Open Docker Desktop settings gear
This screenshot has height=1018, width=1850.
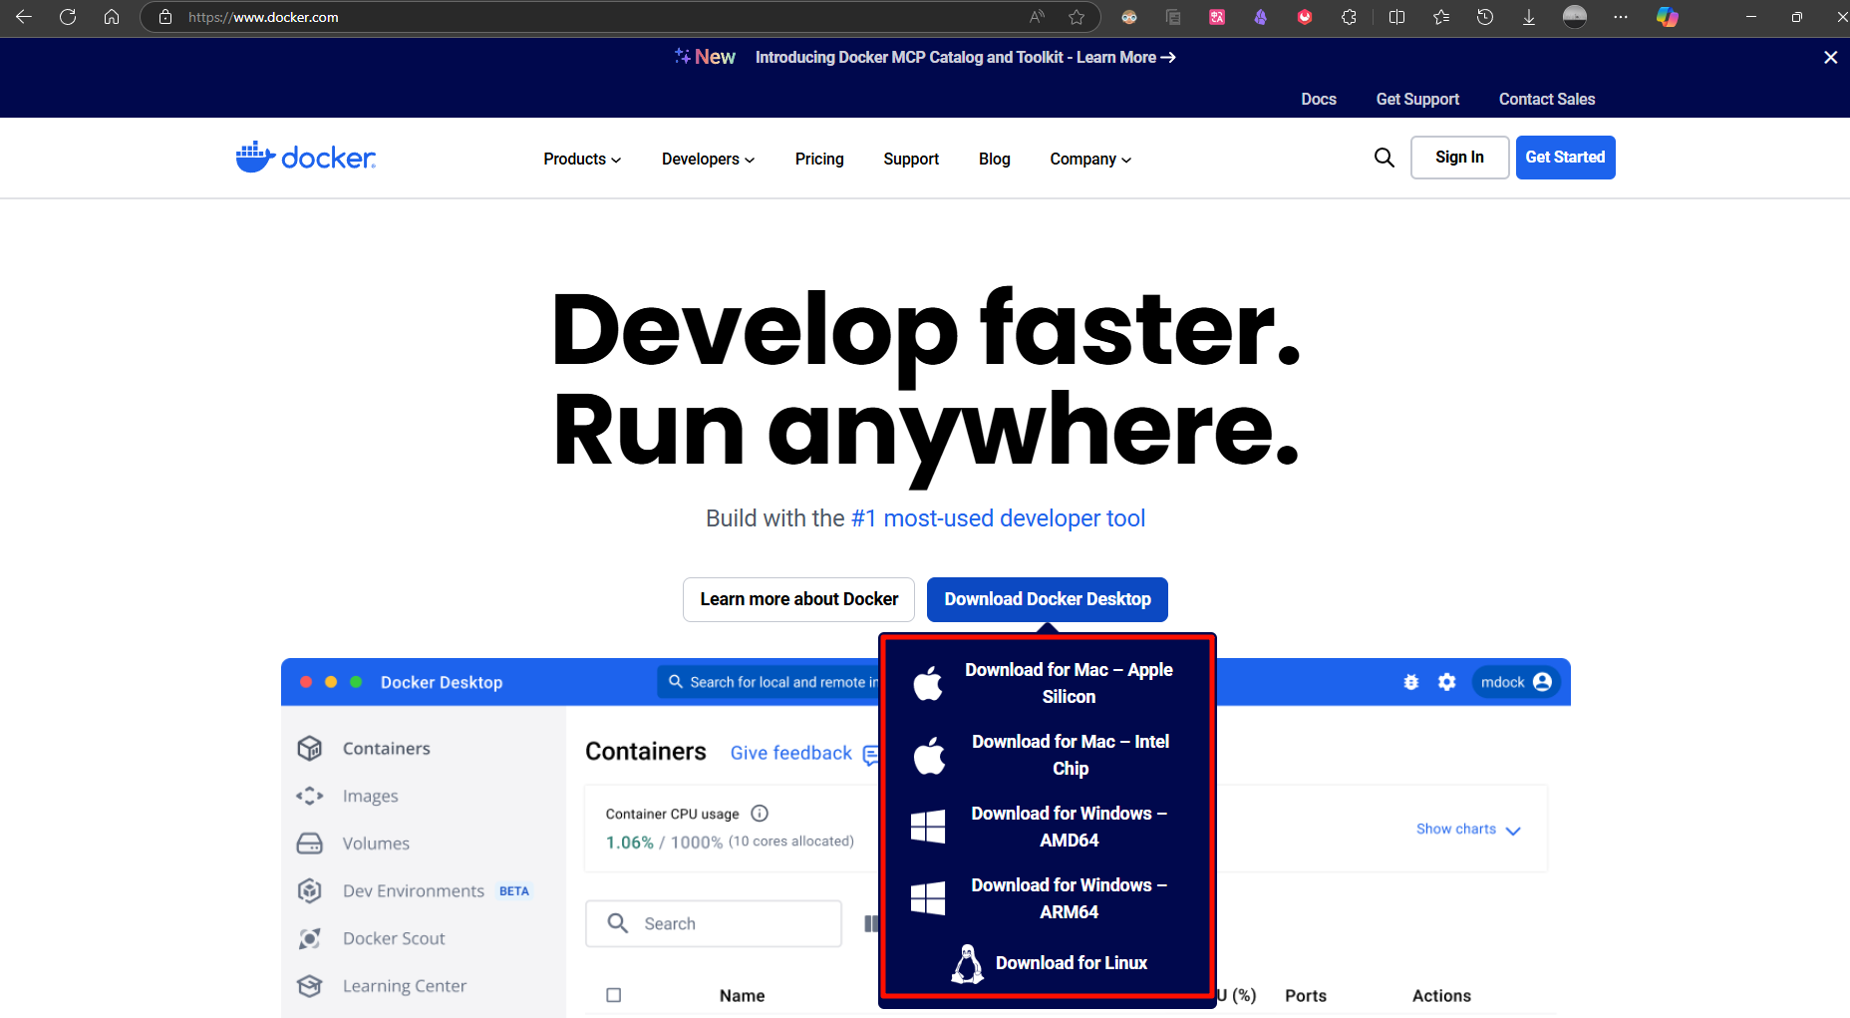click(1446, 682)
